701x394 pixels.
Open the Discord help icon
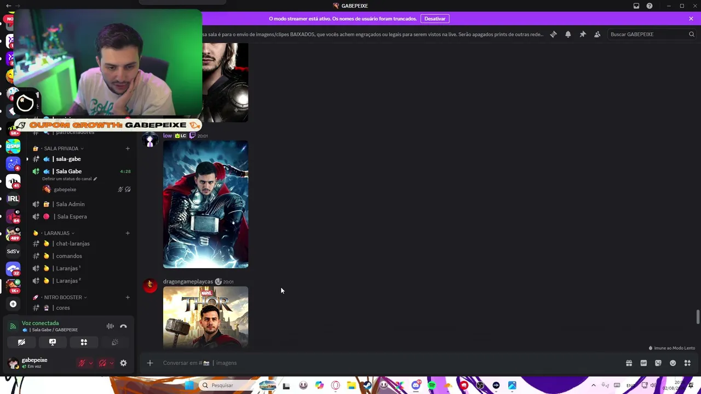[x=650, y=5]
